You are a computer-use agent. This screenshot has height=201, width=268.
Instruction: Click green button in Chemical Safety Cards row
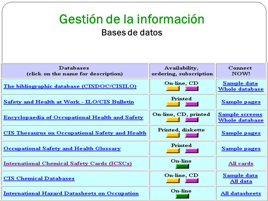click(x=182, y=166)
